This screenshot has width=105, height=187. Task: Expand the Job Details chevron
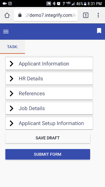tap(11, 108)
